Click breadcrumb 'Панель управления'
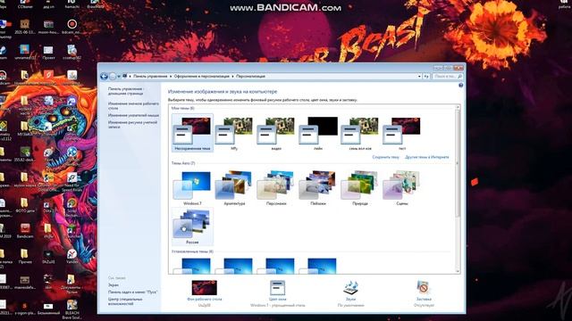The width and height of the screenshot is (572, 321). [x=150, y=77]
